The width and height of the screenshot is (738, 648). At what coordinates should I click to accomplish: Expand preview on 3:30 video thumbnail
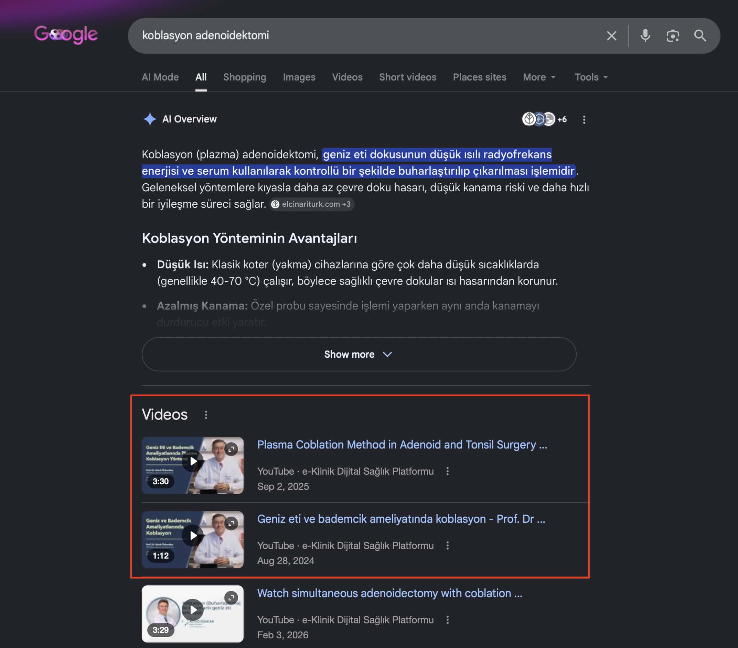coord(231,449)
